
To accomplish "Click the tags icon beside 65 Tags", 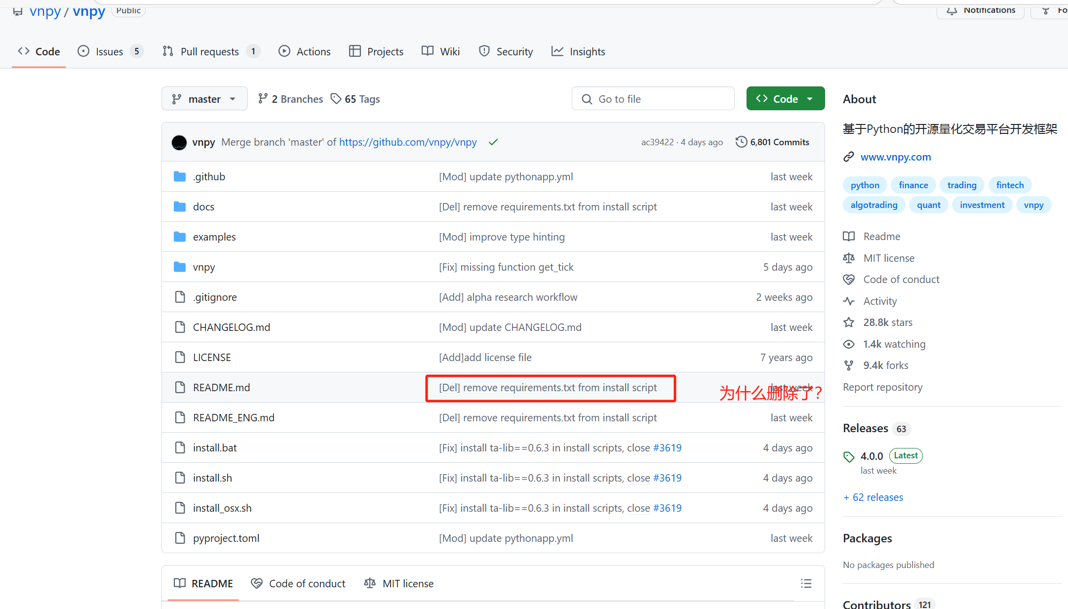I will tap(336, 99).
